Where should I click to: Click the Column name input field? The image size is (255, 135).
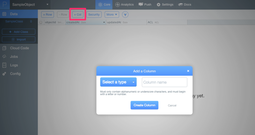164,82
